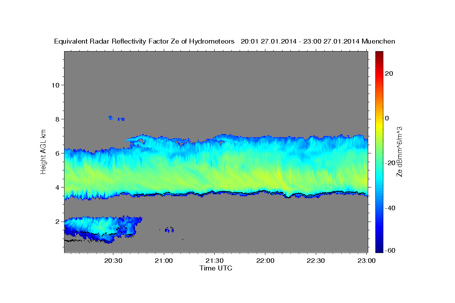This screenshot has height=303, width=455.
Task: Click the 'Height AGL km' y-axis label
Action: tap(43, 151)
